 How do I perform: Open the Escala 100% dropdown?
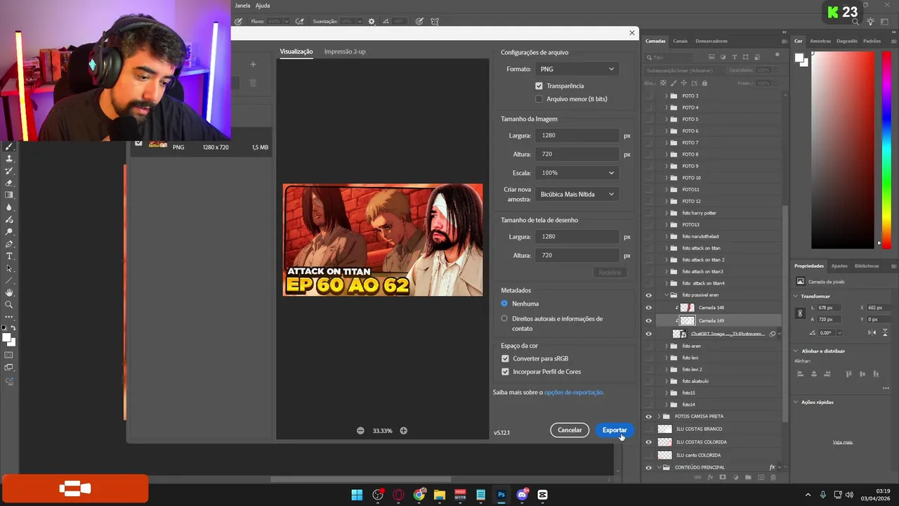pyautogui.click(x=577, y=173)
